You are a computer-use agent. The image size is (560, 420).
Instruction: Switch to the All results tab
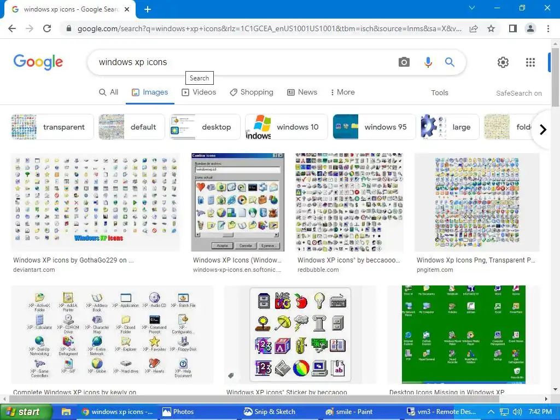pos(109,92)
